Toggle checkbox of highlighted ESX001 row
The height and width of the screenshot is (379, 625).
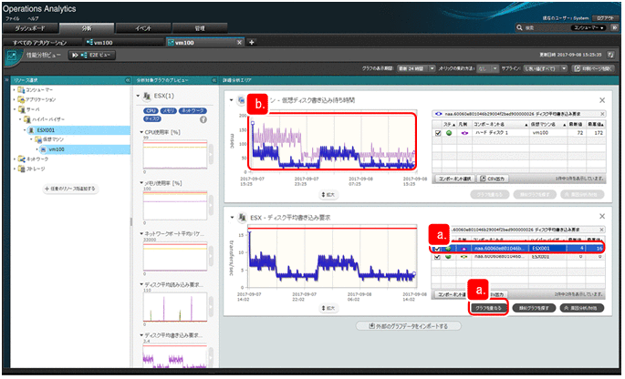438,247
